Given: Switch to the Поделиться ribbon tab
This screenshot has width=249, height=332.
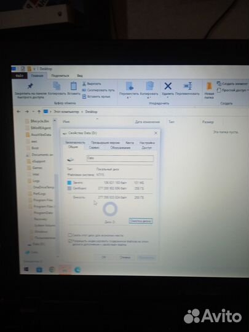Looking at the screenshot, I should (60, 76).
